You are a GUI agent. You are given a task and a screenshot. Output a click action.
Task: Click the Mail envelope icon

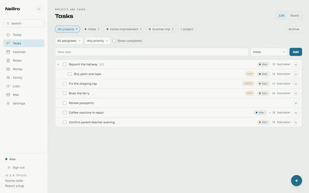point(8,95)
